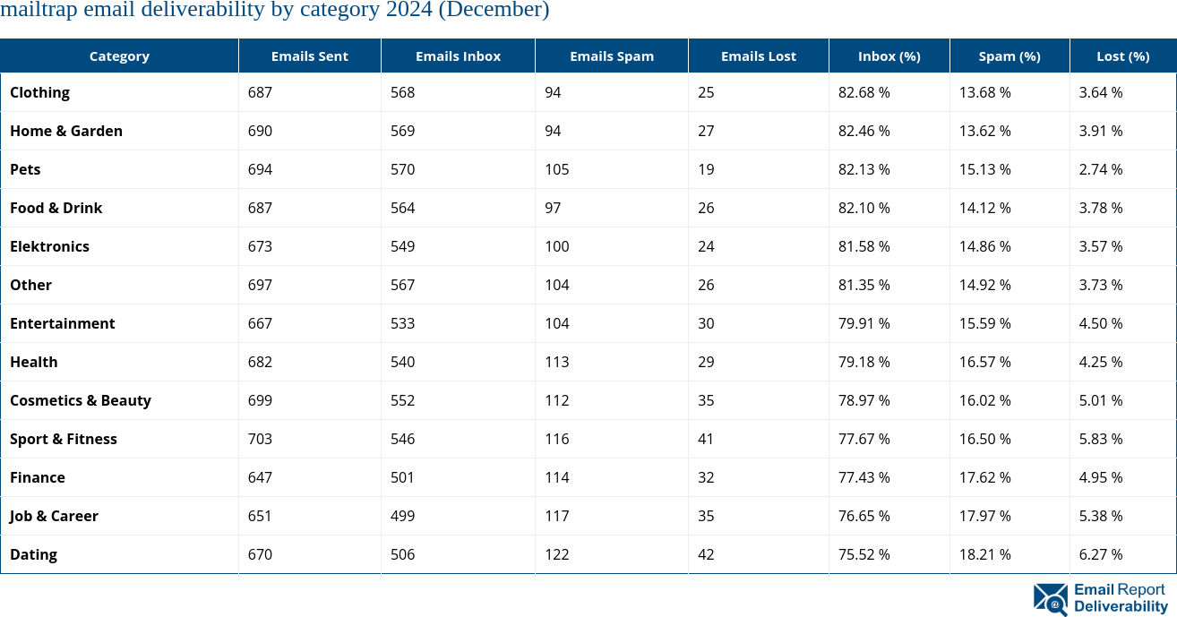
Task: Click Pets emails lost value 19
Action: [706, 169]
